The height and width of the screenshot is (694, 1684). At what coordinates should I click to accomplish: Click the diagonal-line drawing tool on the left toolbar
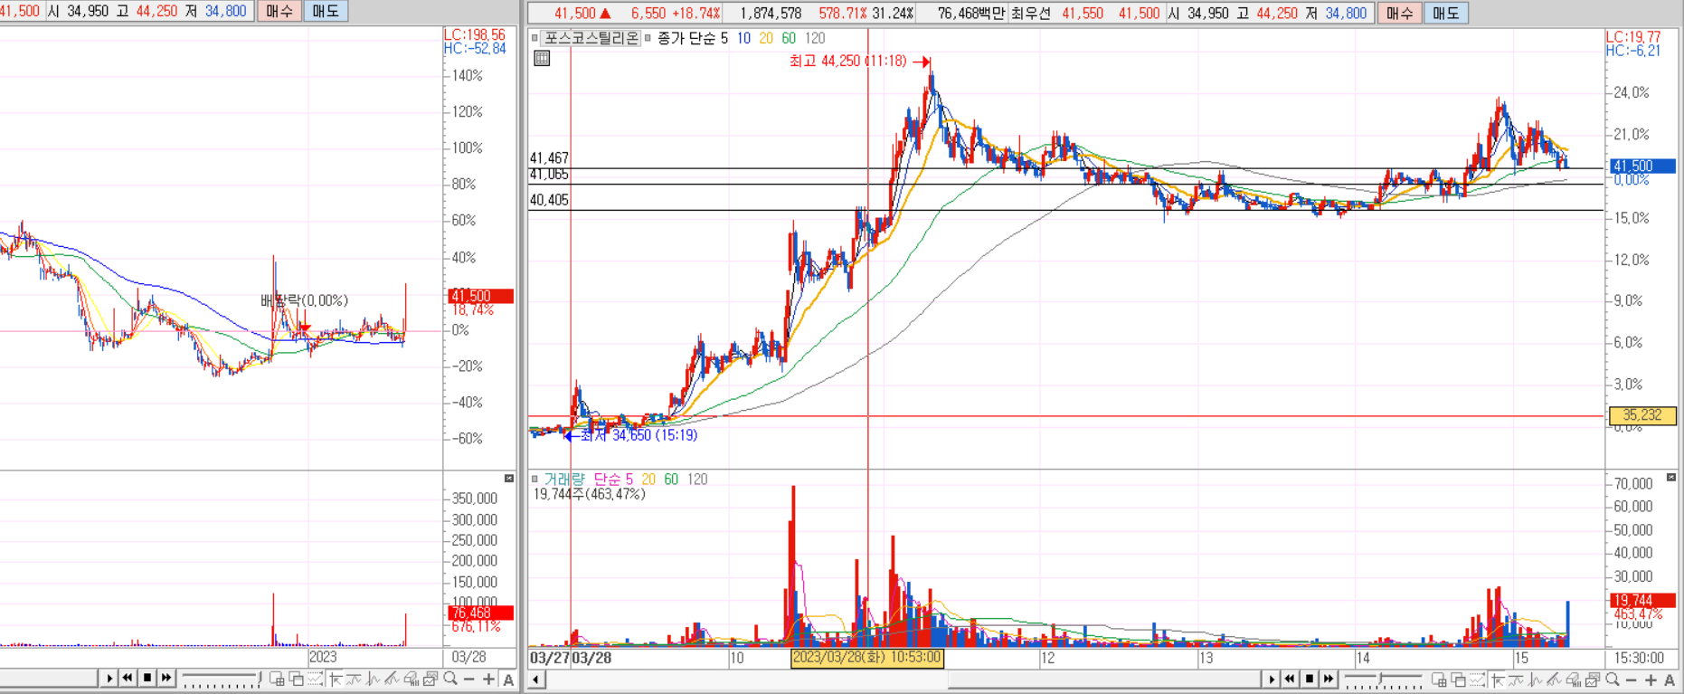click(x=392, y=679)
